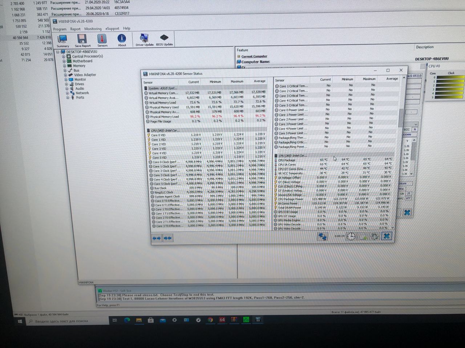This screenshot has height=348, width=465.
Task: Select the CPU Package temperature row
Action: tap(334, 160)
